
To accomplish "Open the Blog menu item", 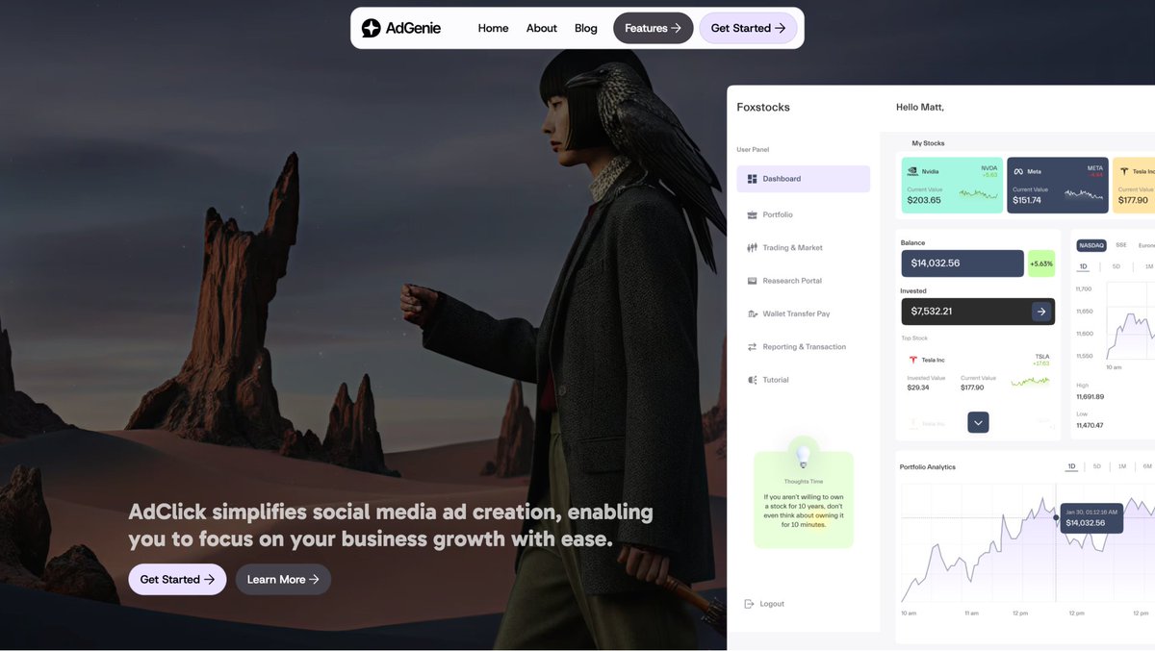I will click(585, 28).
